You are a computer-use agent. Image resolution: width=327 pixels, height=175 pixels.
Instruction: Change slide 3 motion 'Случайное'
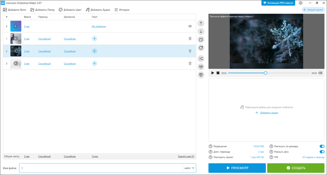pyautogui.click(x=70, y=64)
